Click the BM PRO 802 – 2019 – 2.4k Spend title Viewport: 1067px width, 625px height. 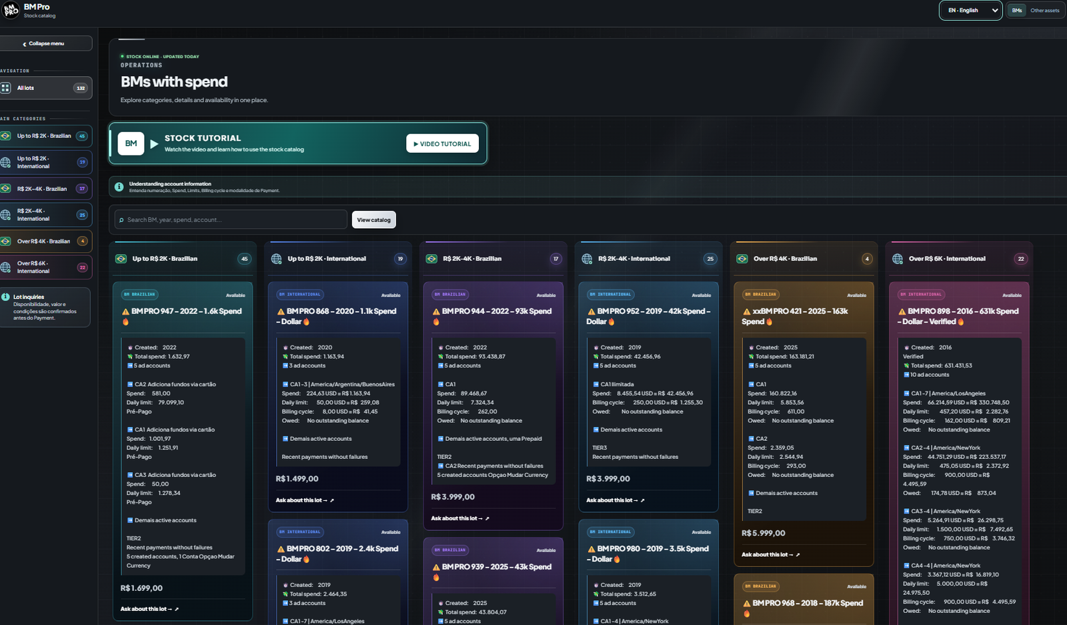tap(337, 554)
